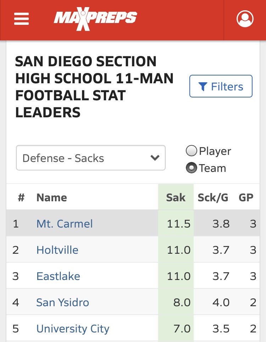This screenshot has width=266, height=342.
Task: Click the # rank column header
Action: pos(21,197)
